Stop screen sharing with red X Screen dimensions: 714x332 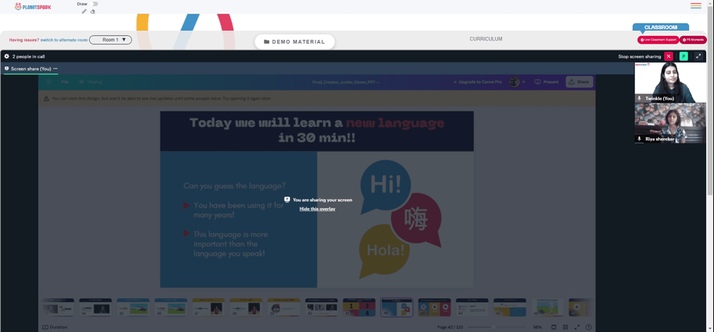[668, 56]
